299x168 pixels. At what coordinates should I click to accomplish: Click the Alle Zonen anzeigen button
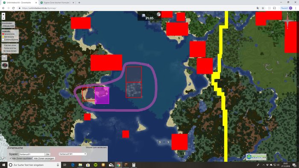tap(44, 159)
